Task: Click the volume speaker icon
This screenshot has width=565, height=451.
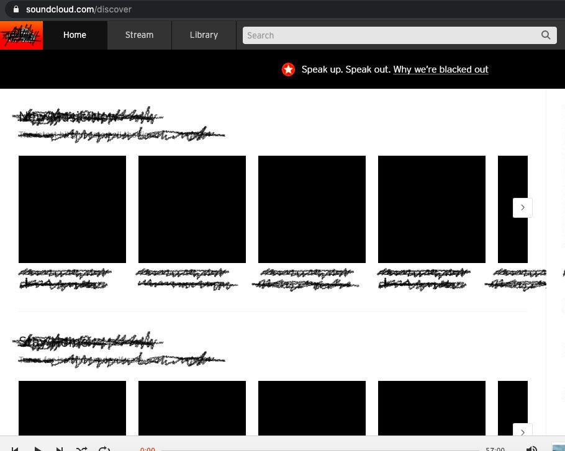Action: pyautogui.click(x=532, y=449)
